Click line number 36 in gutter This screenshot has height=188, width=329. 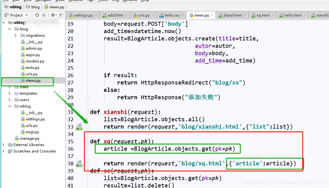click(70, 149)
